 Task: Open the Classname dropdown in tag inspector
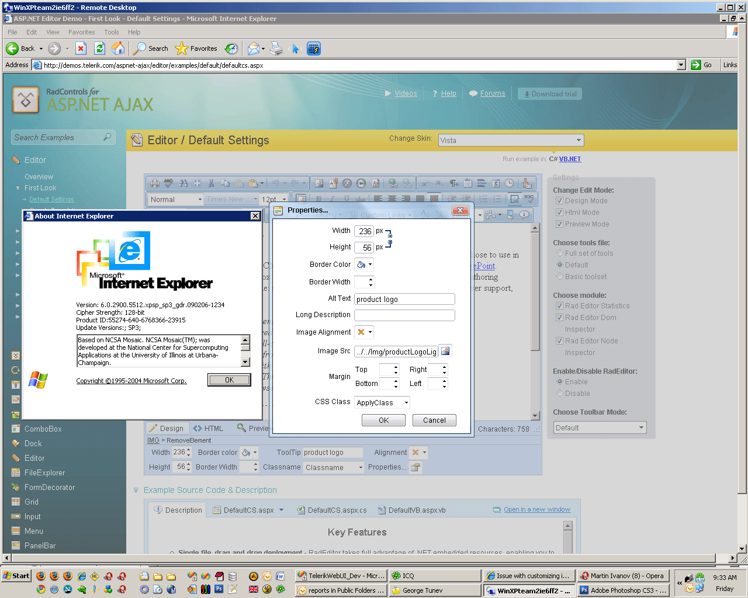click(x=334, y=467)
